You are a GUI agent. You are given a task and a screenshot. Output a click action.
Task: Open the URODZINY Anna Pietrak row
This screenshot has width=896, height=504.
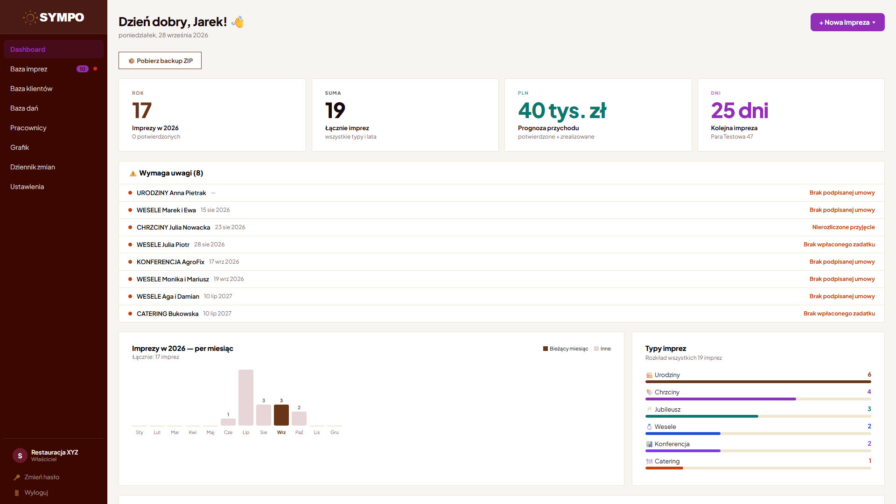(x=502, y=193)
